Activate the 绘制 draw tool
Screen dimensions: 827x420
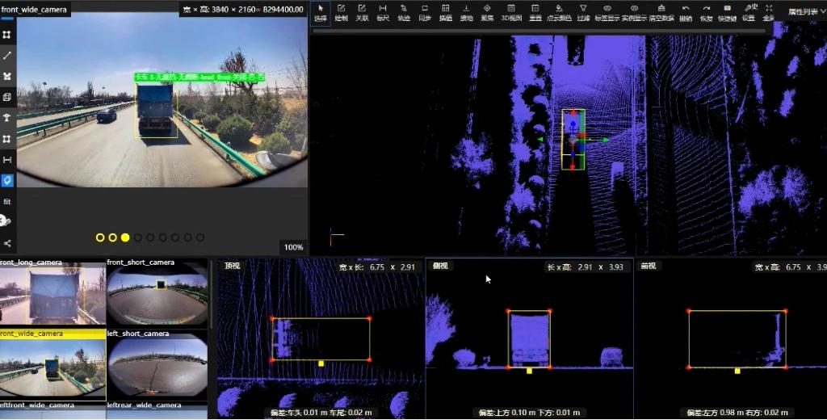[x=342, y=13]
